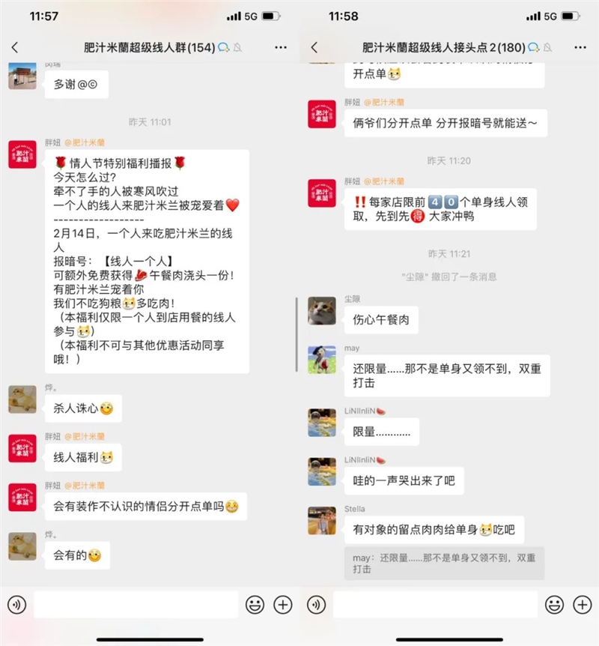Viewport: 599px width, 646px height.
Task: Open the three-dot menu of the 接头点2(180) chat
Action: [580, 48]
